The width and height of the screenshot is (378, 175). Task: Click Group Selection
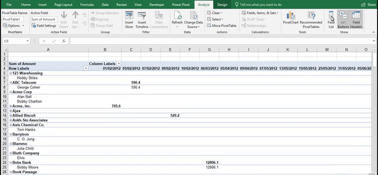point(105,13)
